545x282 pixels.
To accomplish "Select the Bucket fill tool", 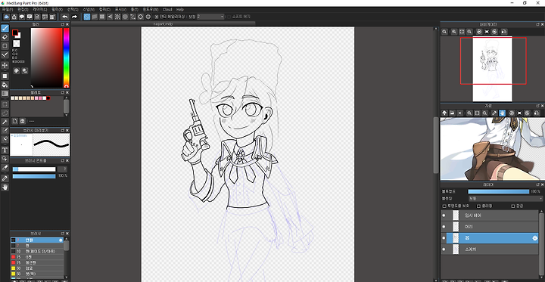I will click(5, 85).
